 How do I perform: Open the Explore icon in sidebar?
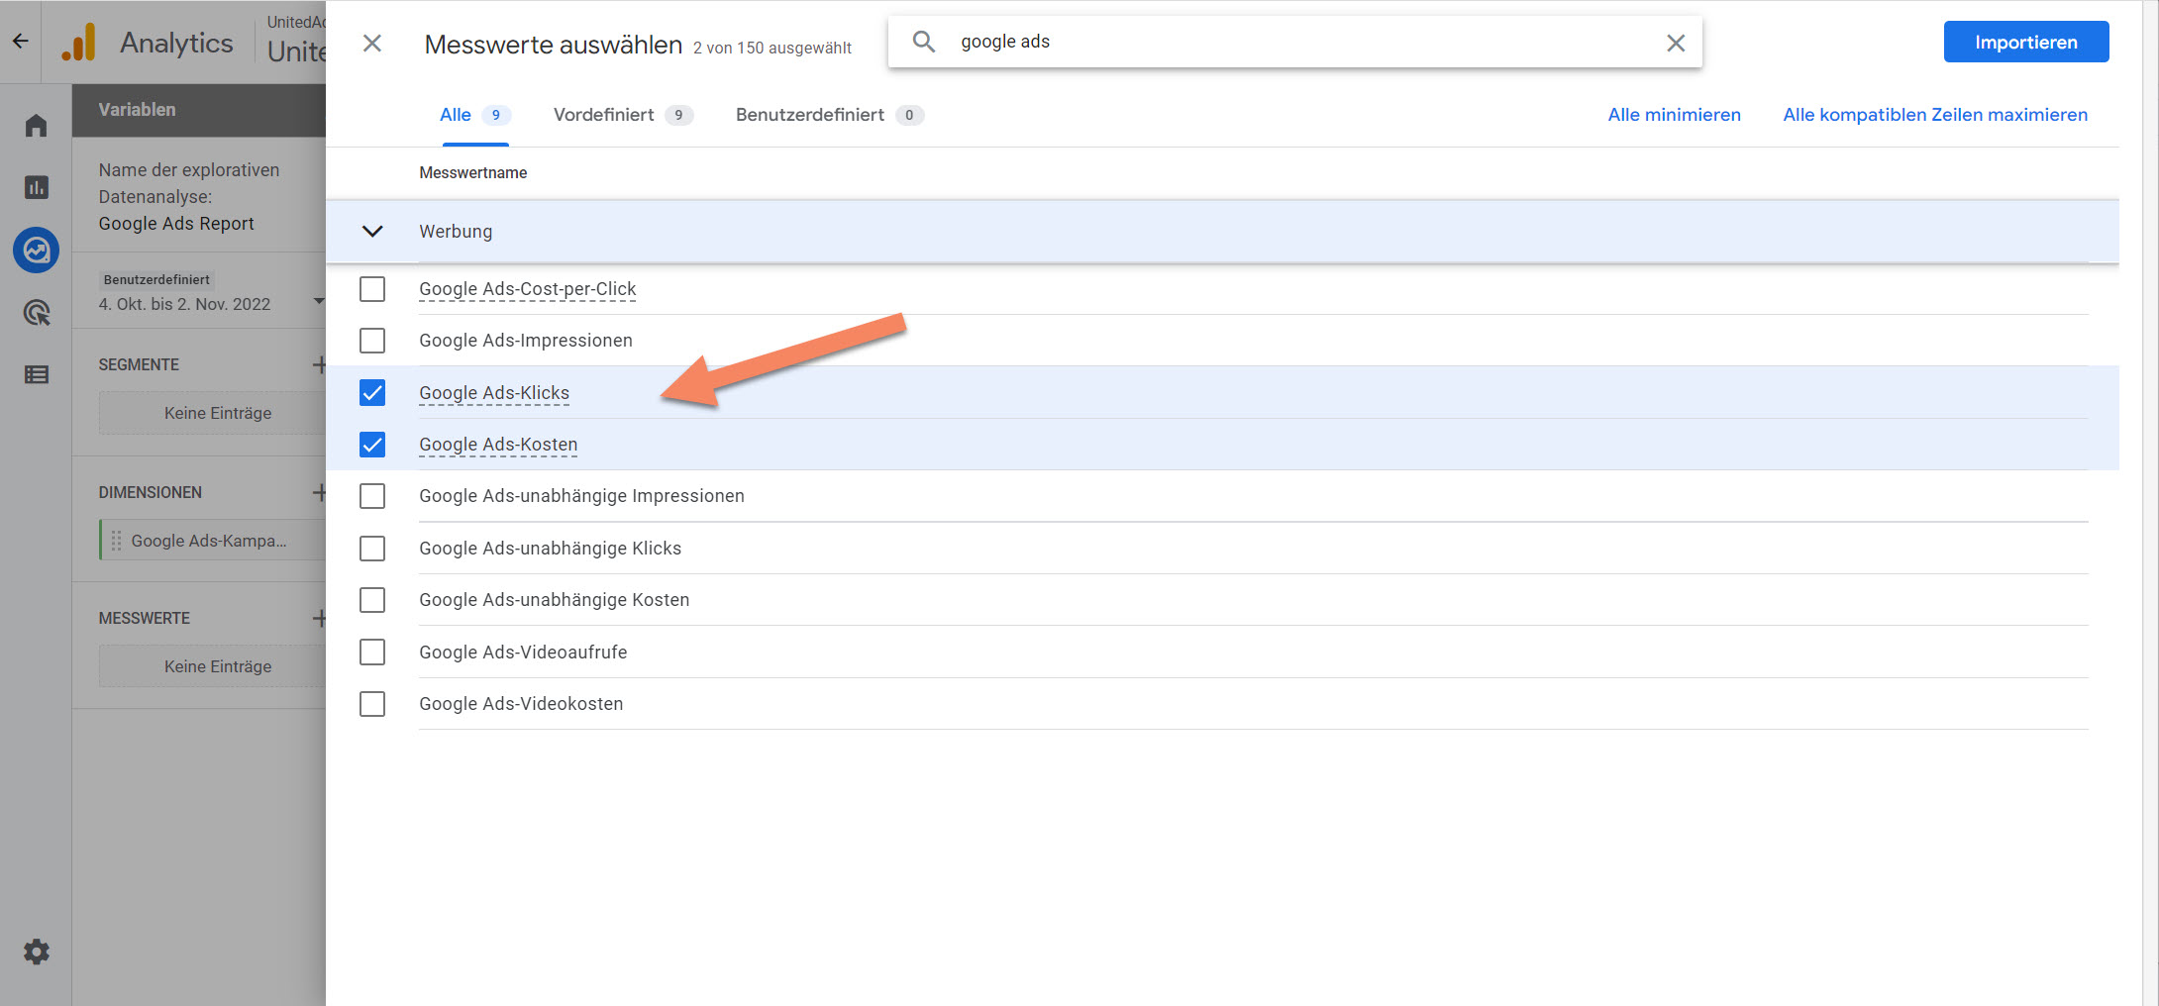point(37,250)
